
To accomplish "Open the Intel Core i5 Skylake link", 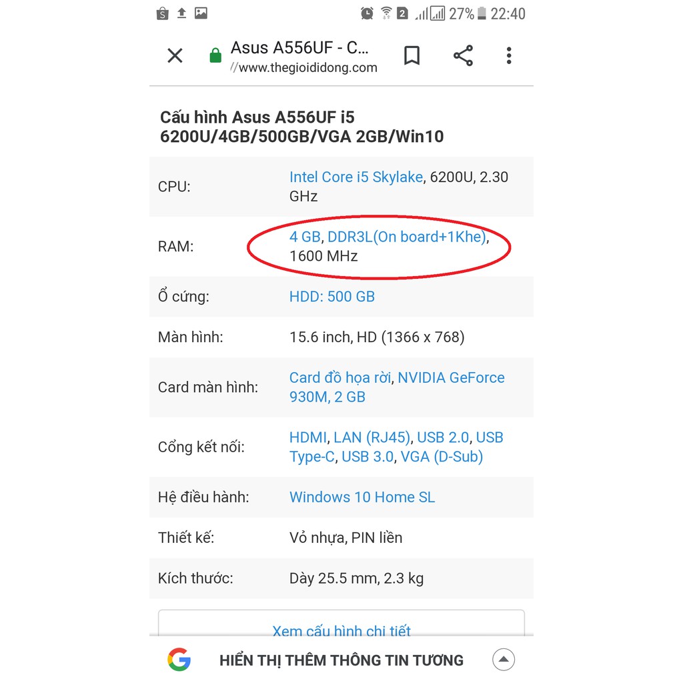I will tap(356, 177).
